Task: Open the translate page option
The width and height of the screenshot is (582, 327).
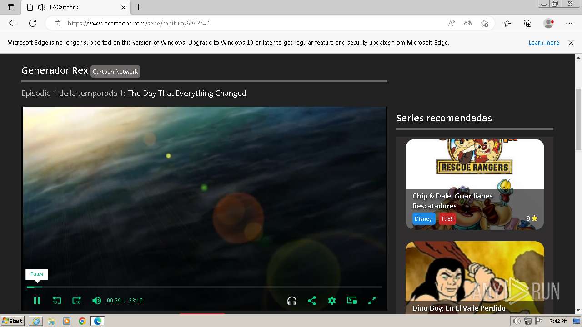Action: pos(468,23)
